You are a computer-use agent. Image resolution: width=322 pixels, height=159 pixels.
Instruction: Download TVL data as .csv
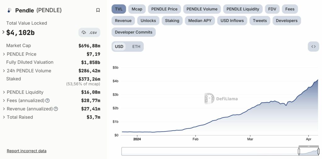(x=89, y=33)
